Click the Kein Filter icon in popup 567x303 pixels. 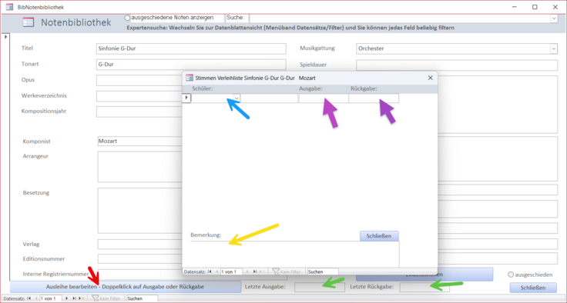click(x=276, y=271)
